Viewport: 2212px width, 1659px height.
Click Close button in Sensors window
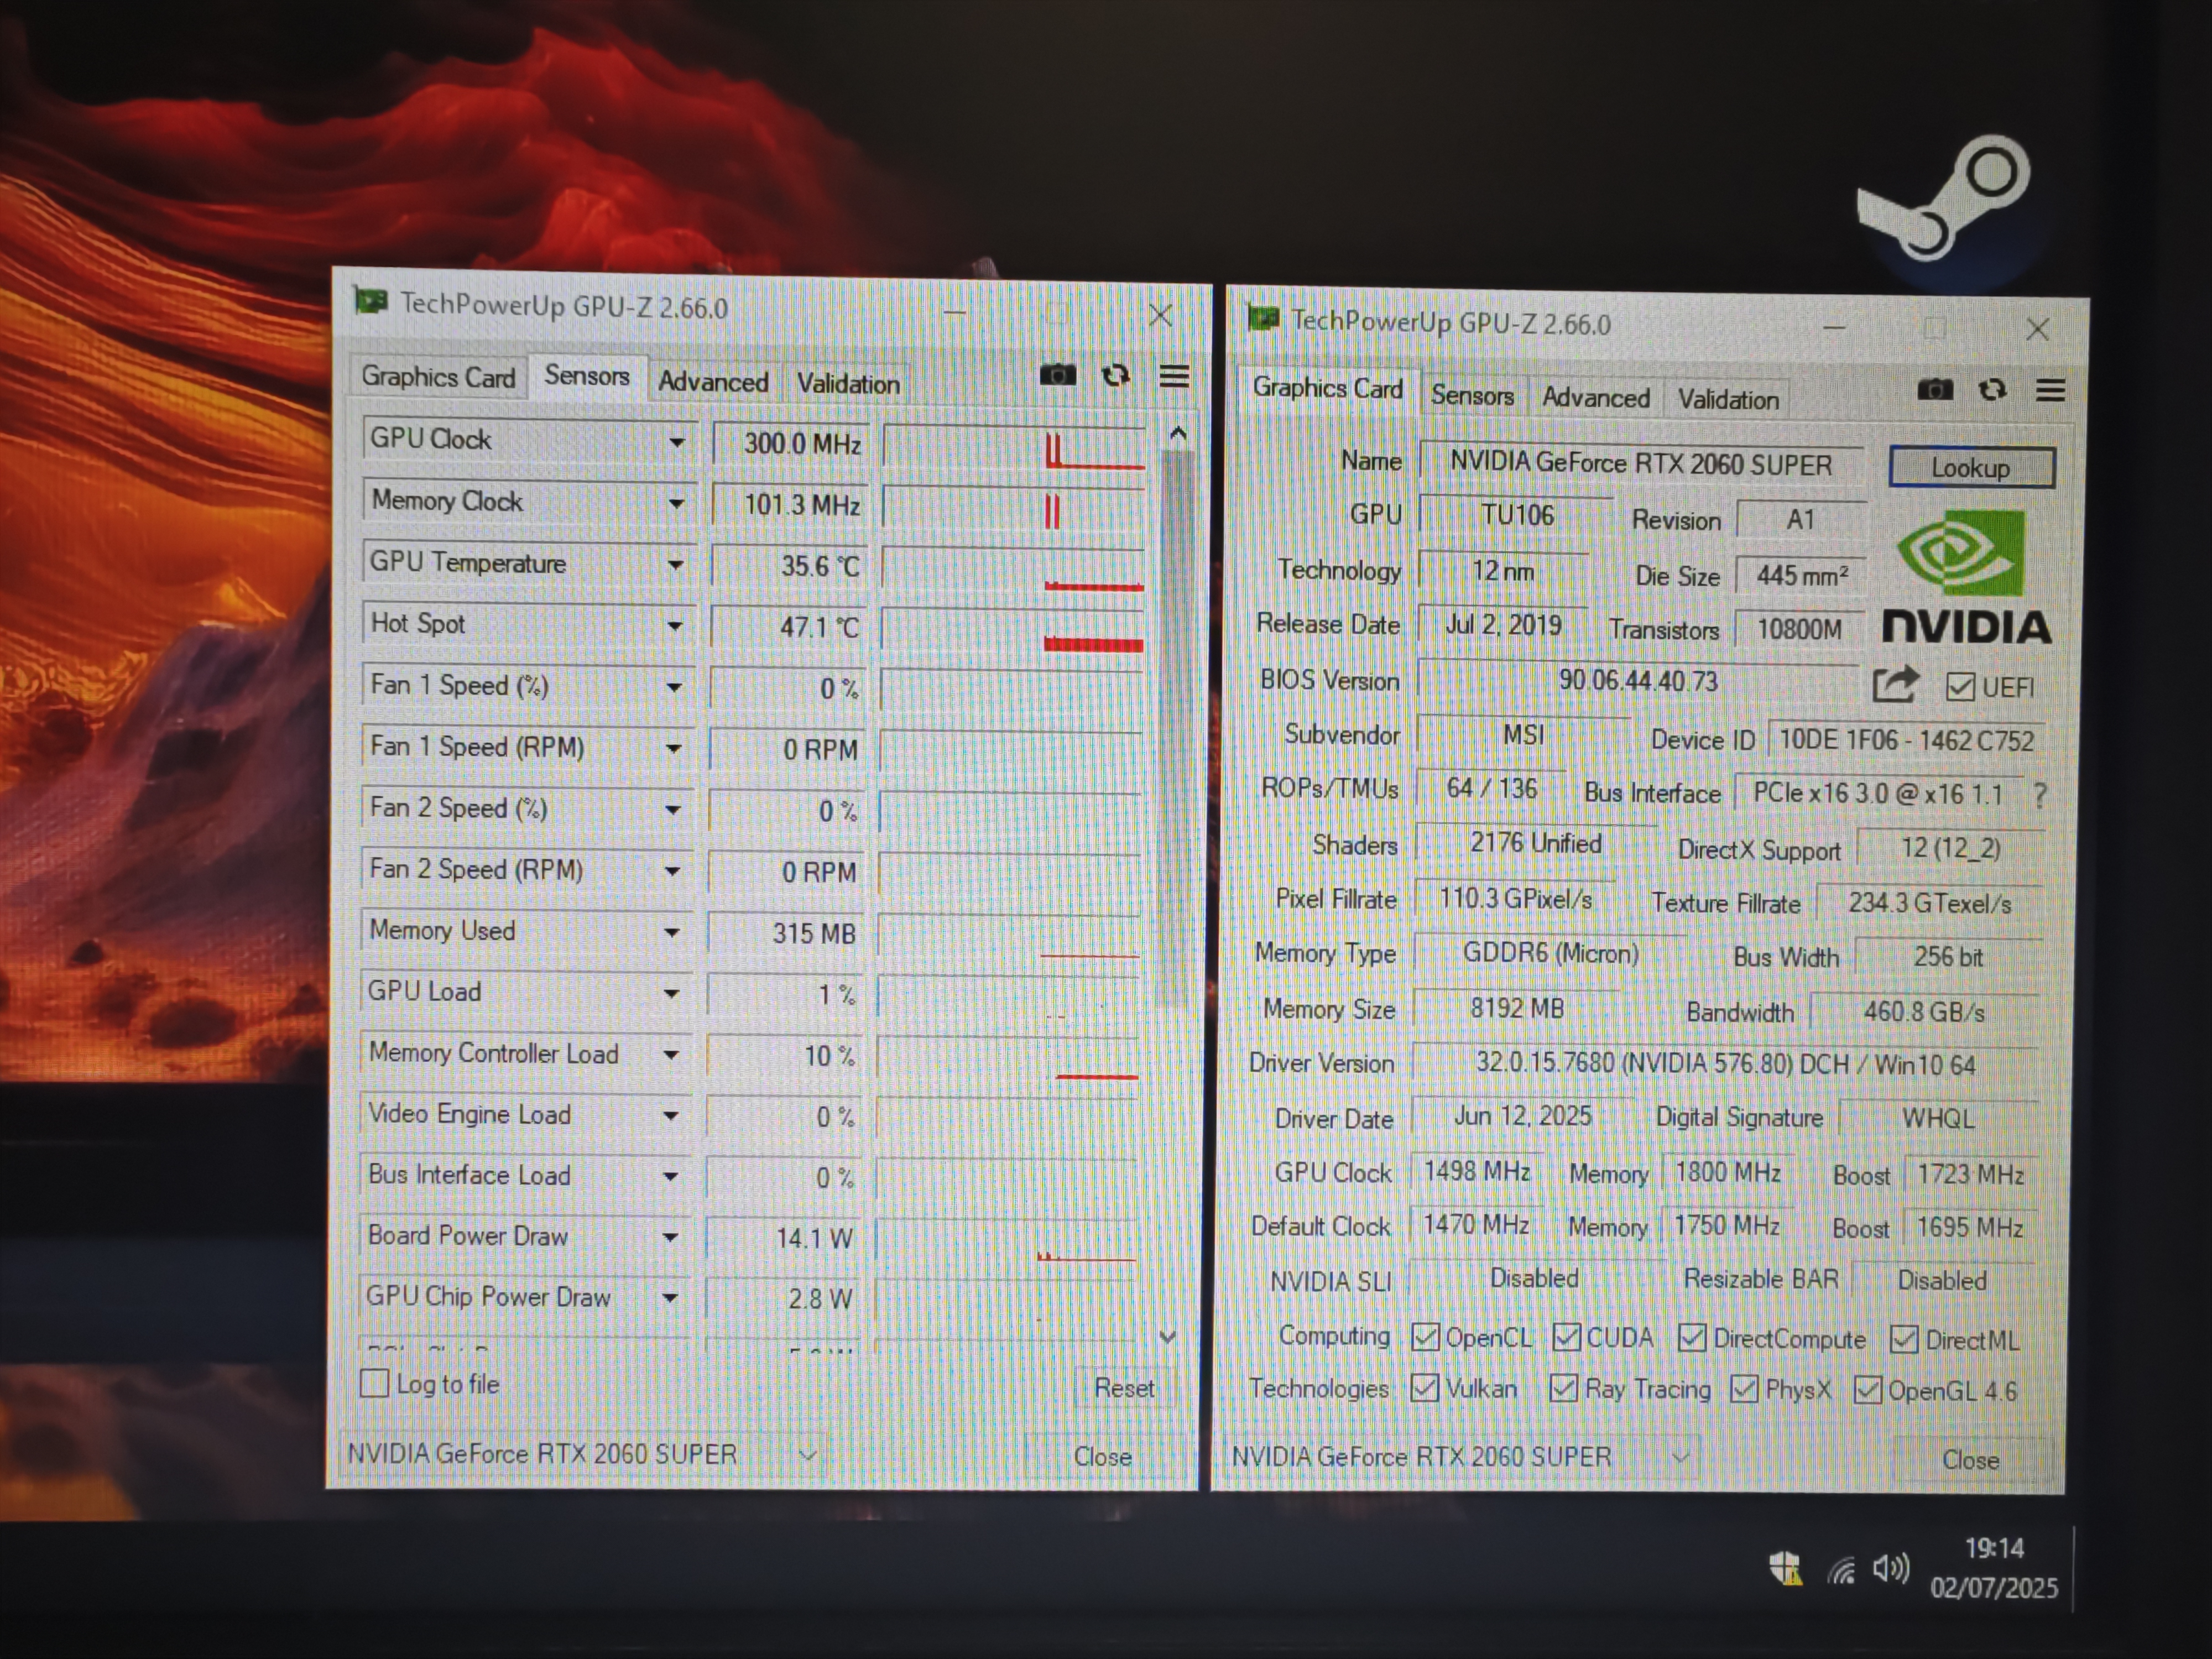tap(1103, 1456)
